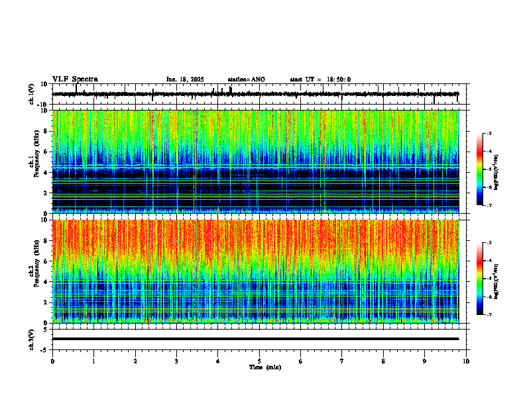Click tick label 10 on time axis
This screenshot has height=405, width=525.
[x=466, y=361]
